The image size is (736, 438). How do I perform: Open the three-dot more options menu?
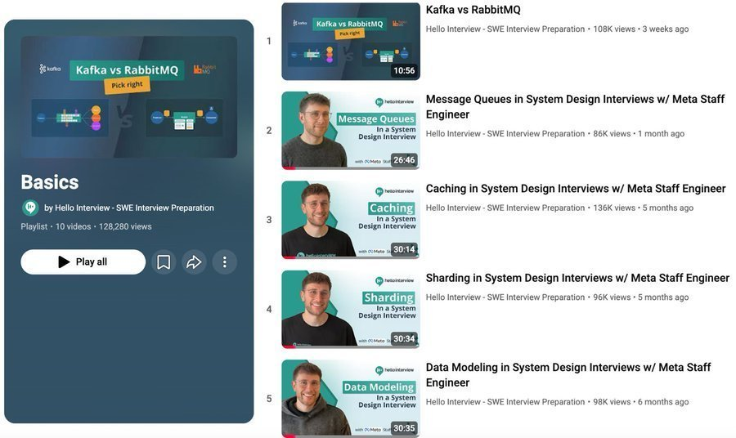pyautogui.click(x=224, y=262)
